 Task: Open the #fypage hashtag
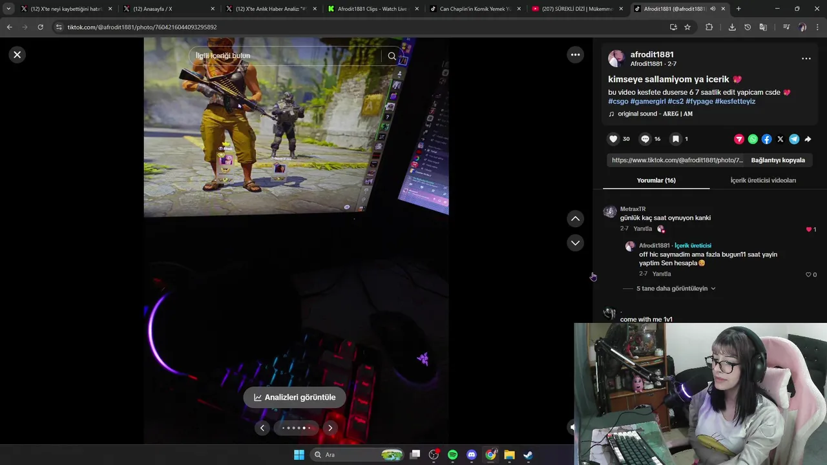point(699,101)
